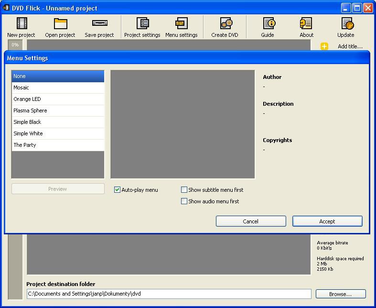Select the Plasma Sphere menu template

[x=58, y=110]
